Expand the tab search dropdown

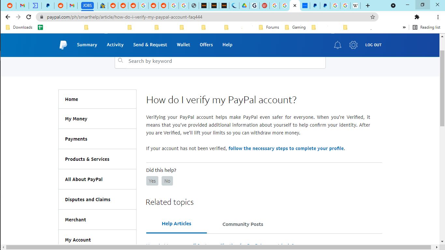click(x=393, y=6)
